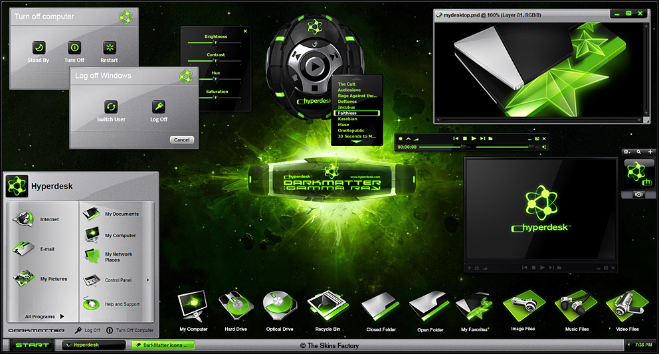This screenshot has height=354, width=659.
Task: Open the gear settings dropdown in the widget
Action: point(627,152)
